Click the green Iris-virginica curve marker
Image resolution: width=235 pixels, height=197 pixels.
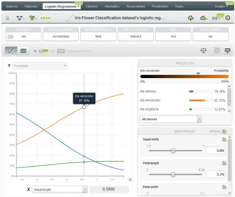pos(84,162)
